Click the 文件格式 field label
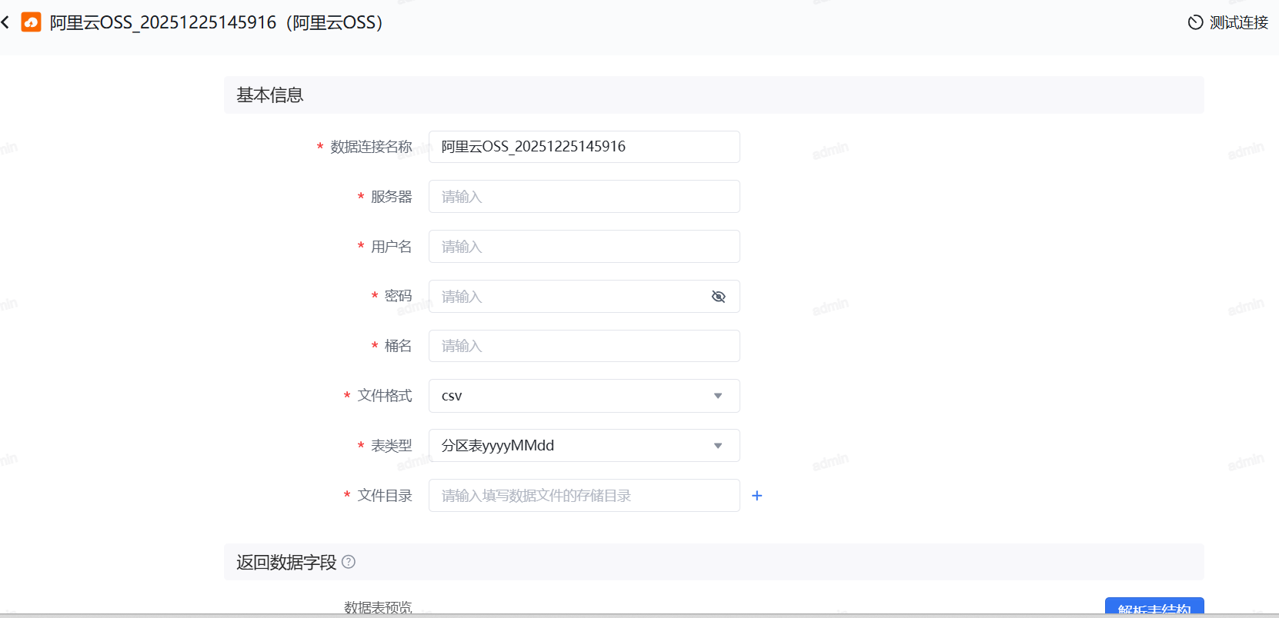 385,396
